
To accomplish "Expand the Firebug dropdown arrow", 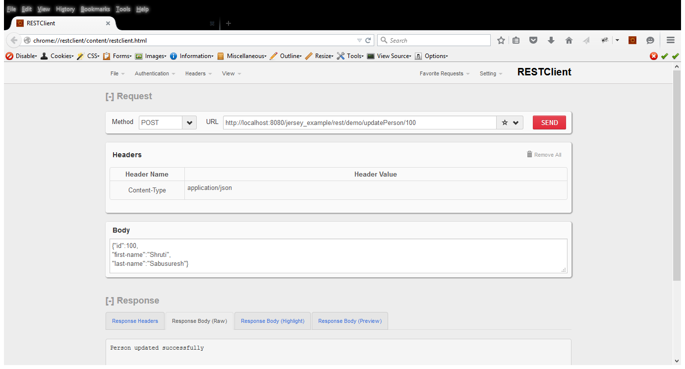I will pyautogui.click(x=617, y=41).
